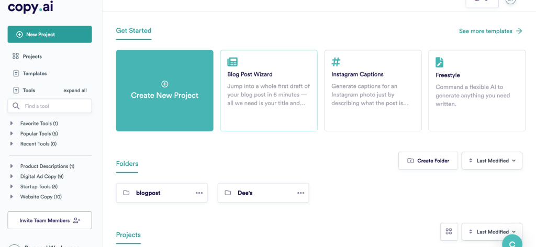536x247 pixels.
Task: Click the blogpost folder icon
Action: coord(126,193)
